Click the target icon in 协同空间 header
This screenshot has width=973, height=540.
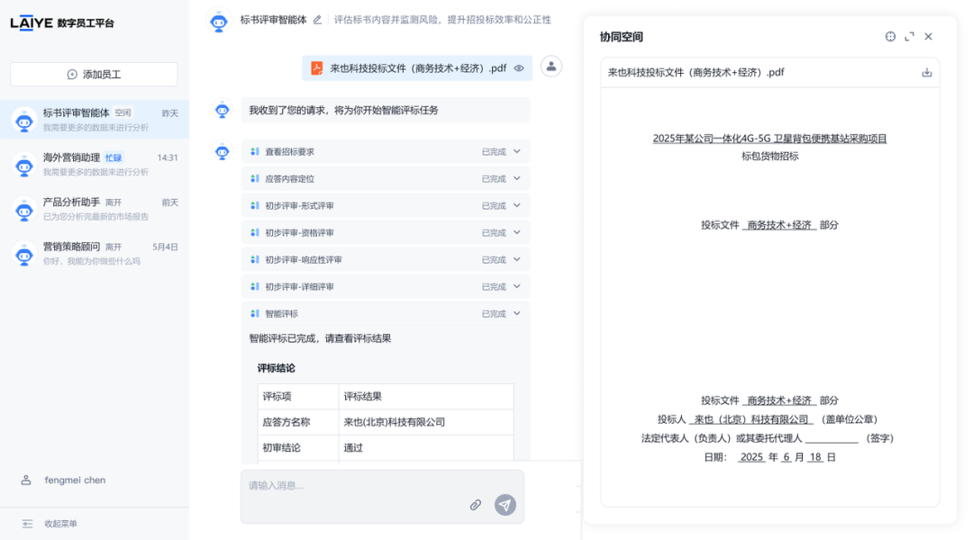click(x=890, y=37)
